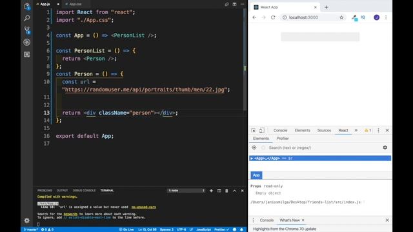Image resolution: width=413 pixels, height=232 pixels.
Task: Reload the localhost:3000 page
Action: 273,17
